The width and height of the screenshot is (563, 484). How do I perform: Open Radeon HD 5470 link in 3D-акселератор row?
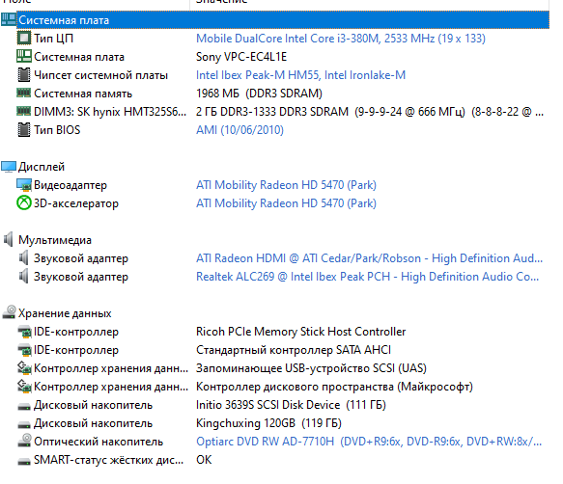point(286,202)
